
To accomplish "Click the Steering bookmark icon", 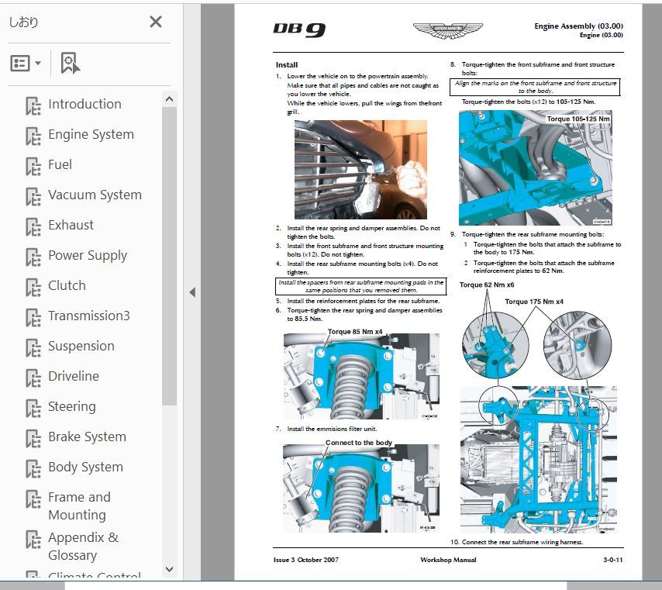I will point(33,408).
